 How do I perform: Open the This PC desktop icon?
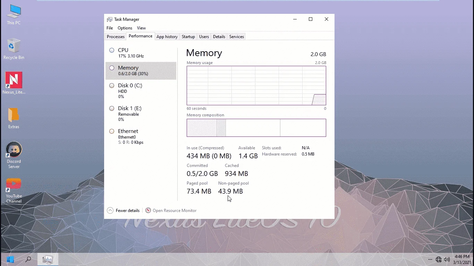coord(14,15)
